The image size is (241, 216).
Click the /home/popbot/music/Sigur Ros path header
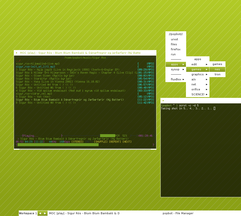point(85,58)
